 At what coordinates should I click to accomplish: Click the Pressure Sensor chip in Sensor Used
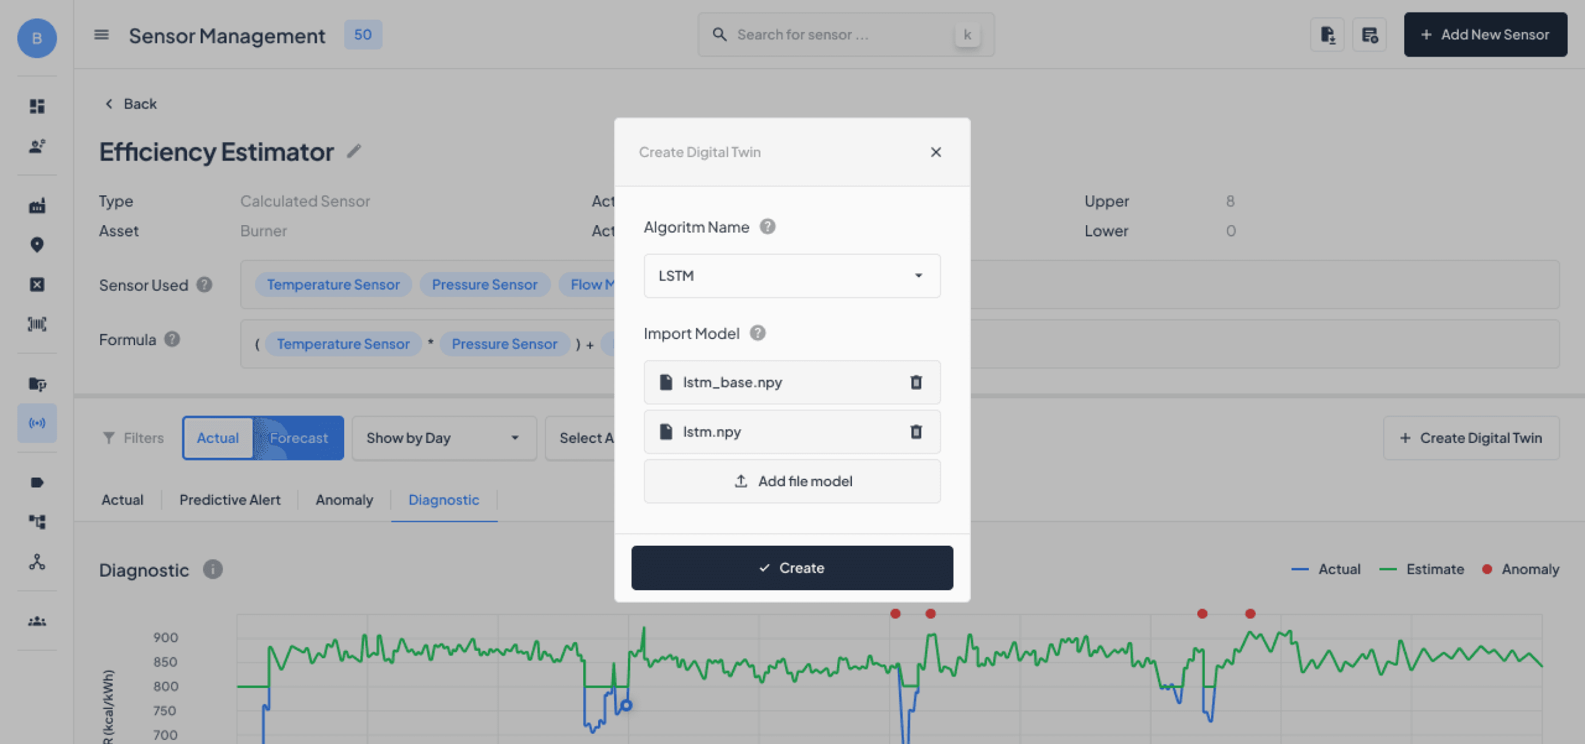(x=484, y=285)
